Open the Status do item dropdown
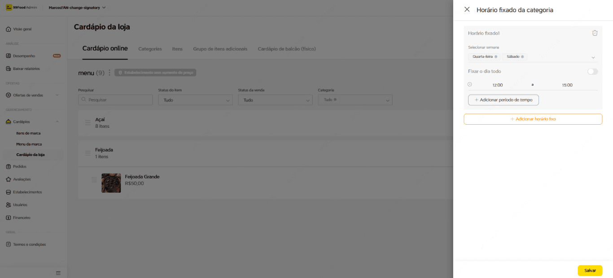Viewport: 613px width, 278px height. (195, 100)
